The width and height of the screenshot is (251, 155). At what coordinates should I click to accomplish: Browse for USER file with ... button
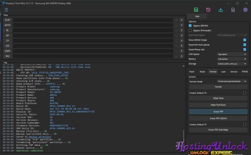pos(176,51)
